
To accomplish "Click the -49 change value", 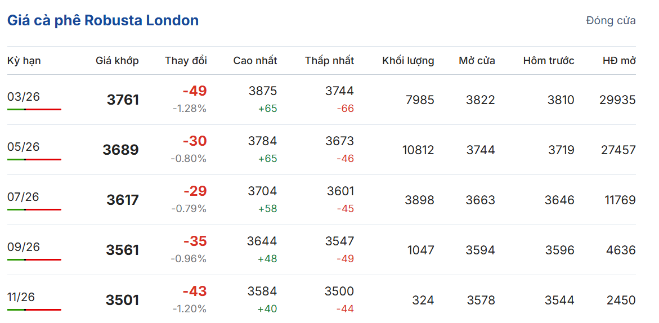I will point(195,91).
